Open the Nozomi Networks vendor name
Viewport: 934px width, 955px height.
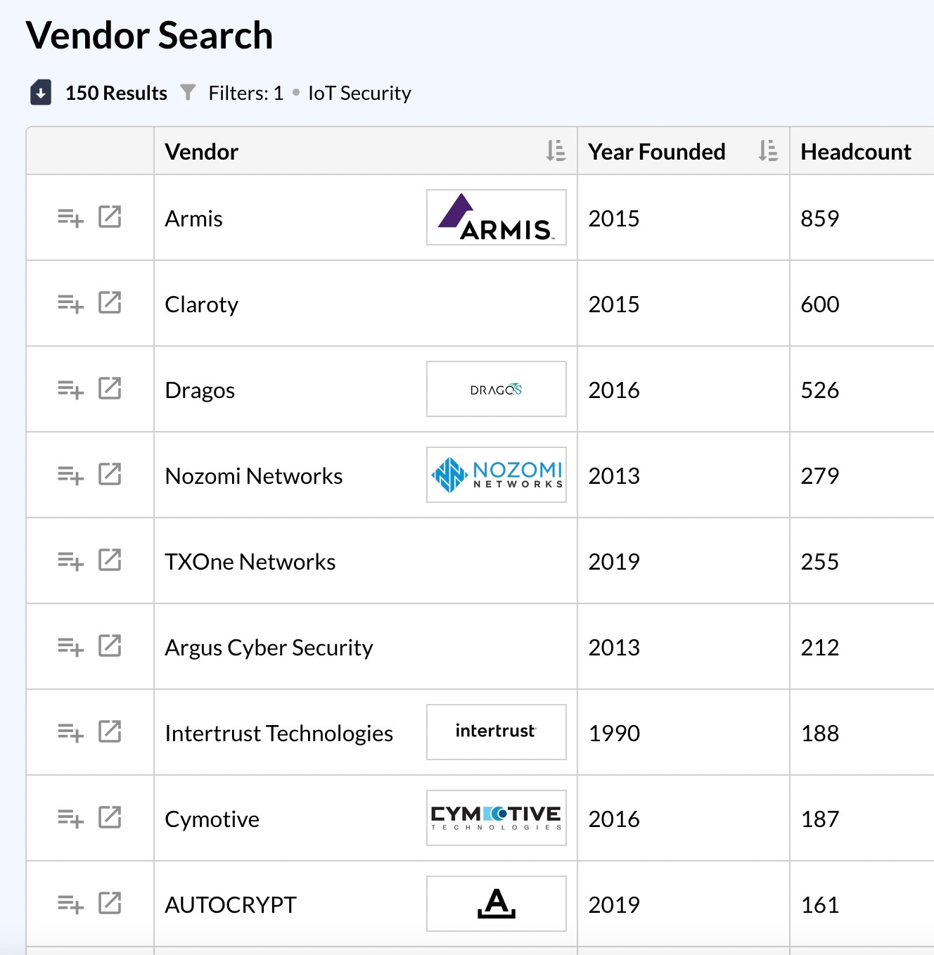coord(254,476)
